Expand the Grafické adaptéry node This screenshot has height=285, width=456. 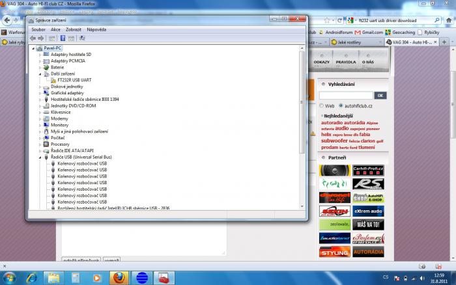[x=40, y=93]
